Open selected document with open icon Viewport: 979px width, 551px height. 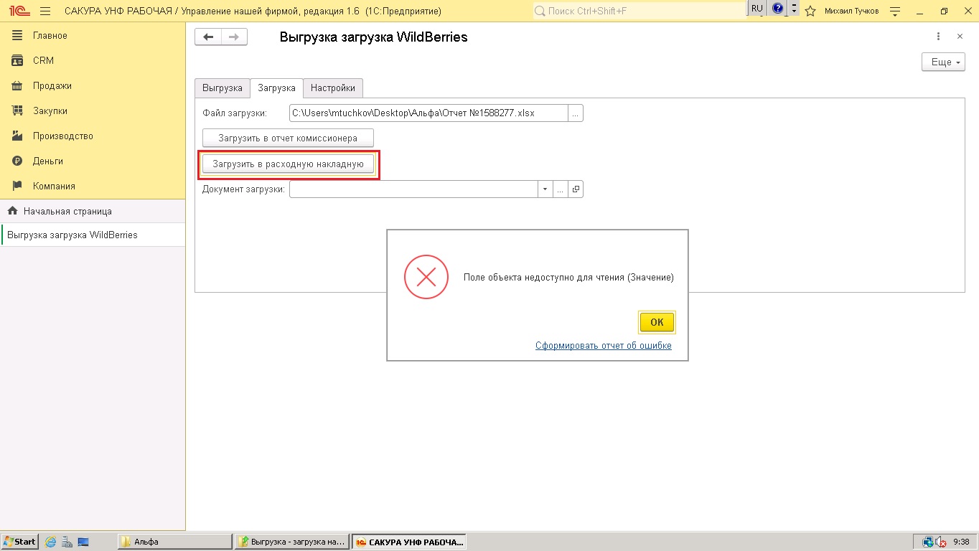click(576, 189)
